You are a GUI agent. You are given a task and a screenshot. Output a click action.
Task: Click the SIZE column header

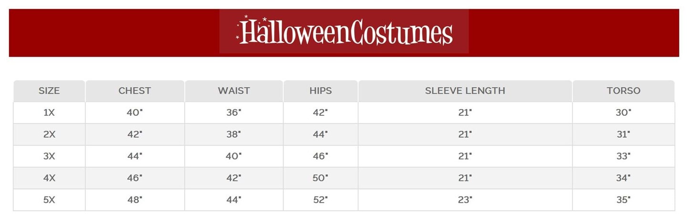point(49,91)
